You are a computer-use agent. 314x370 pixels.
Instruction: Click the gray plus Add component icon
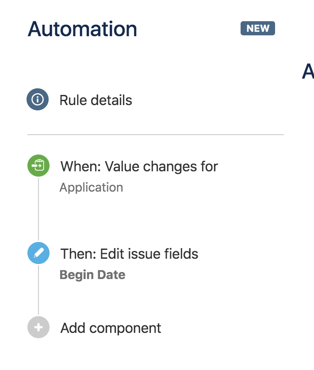pos(38,328)
